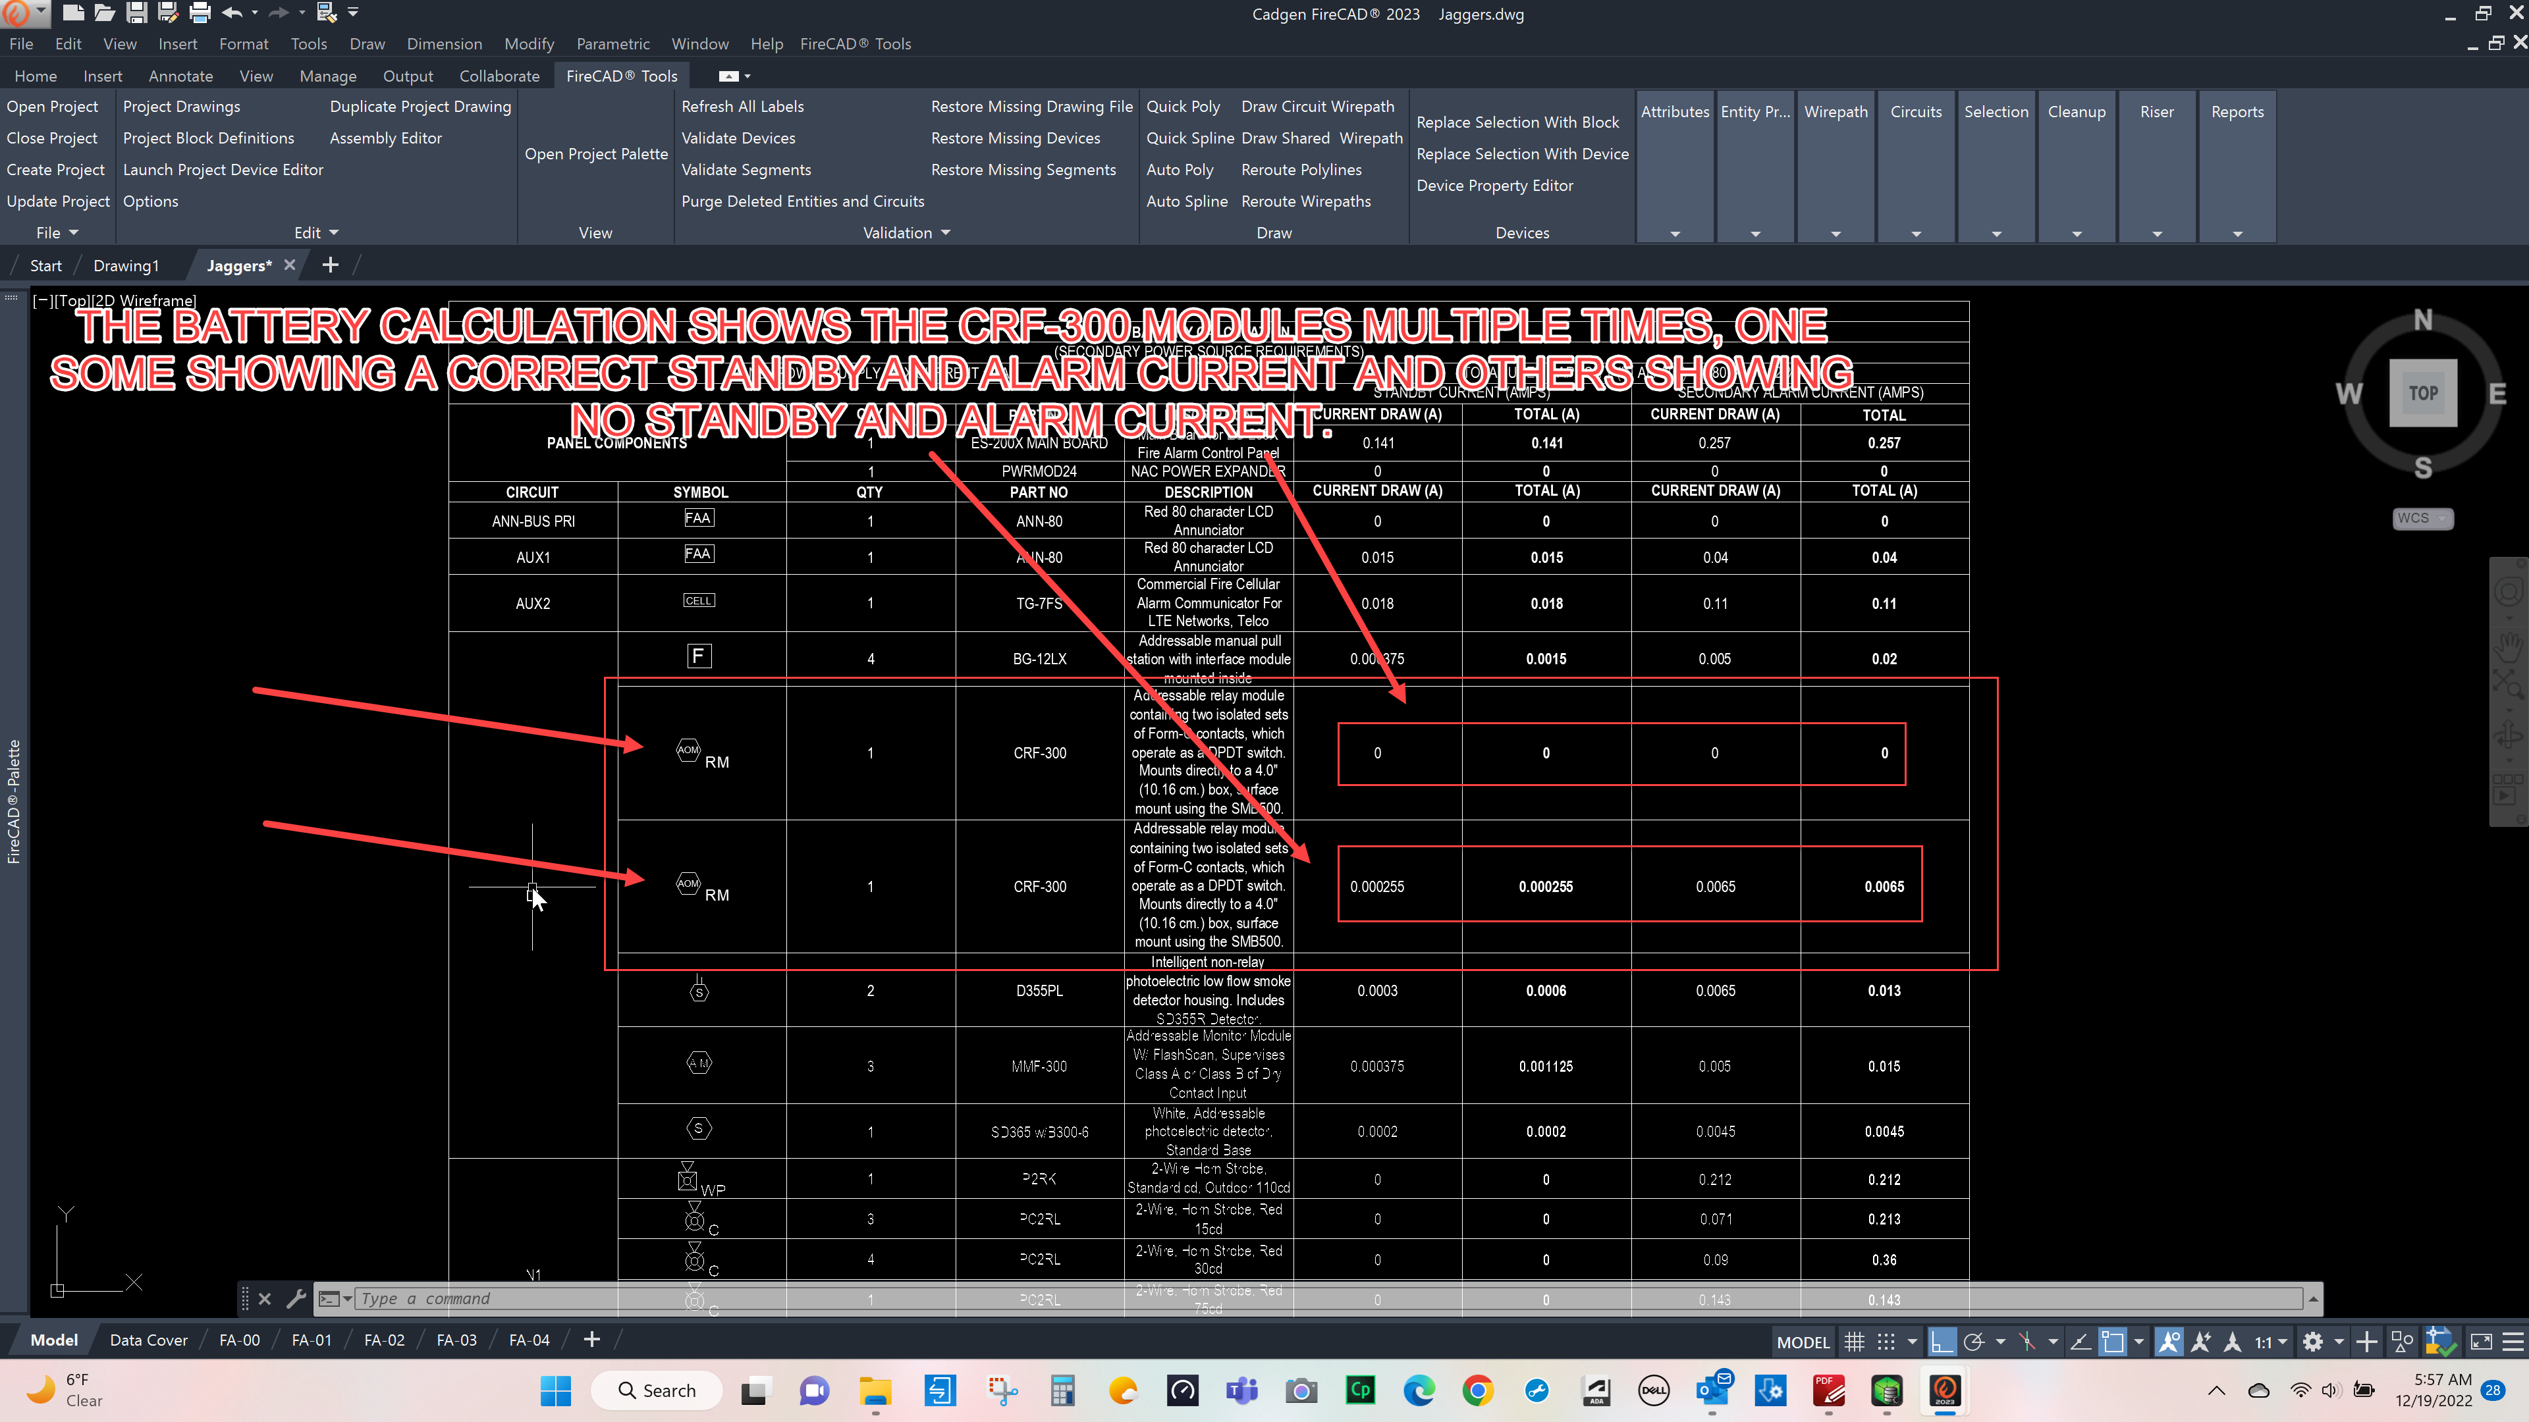Click the Match Properties brush icon in quick access toolbar
Screen dimensions: 2529x1422
click(x=326, y=13)
